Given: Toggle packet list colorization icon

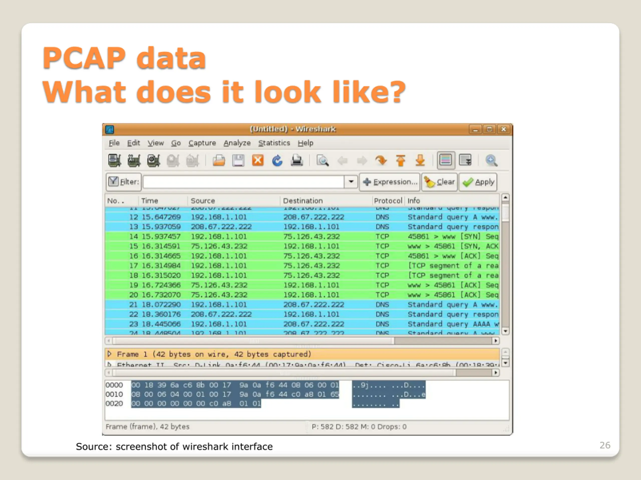Looking at the screenshot, I should click(x=446, y=160).
